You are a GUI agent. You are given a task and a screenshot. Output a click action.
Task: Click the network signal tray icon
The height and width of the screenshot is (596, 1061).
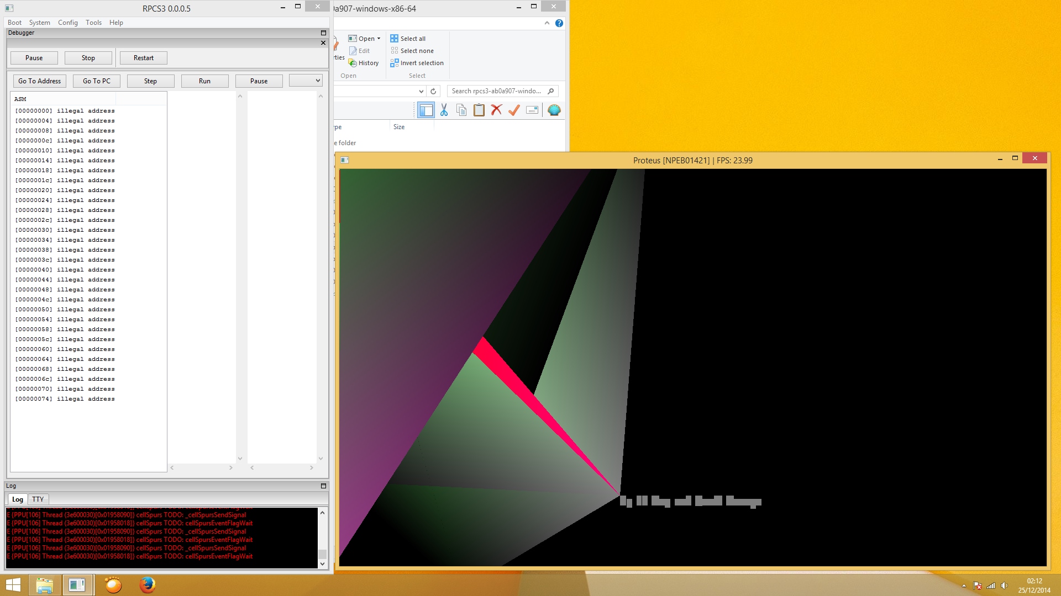(x=991, y=586)
